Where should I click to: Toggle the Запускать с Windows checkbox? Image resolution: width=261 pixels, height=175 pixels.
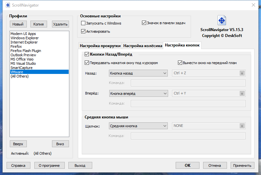coord(83,23)
